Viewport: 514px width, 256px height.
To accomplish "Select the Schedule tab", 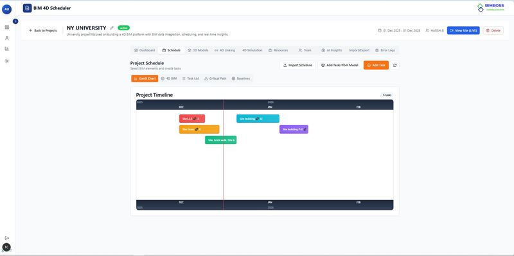I will (172, 50).
